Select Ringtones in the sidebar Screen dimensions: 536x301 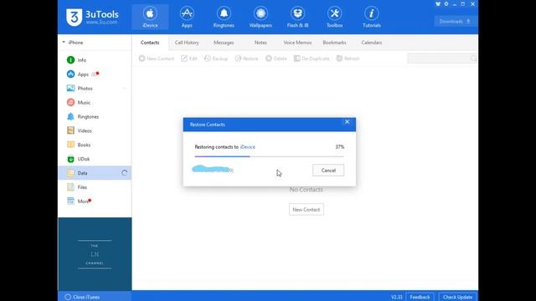(x=95, y=117)
